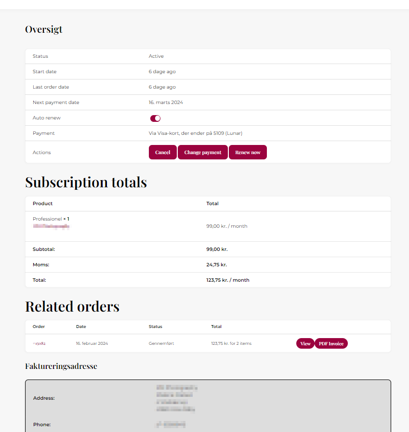Click the Moms amount 24,75 kr.
Screen dimensions: 409x432
(216, 265)
